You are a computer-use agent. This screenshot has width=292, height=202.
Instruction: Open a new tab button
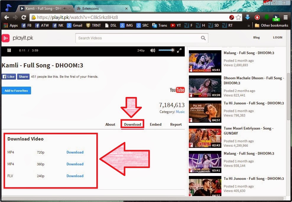tap(136, 9)
